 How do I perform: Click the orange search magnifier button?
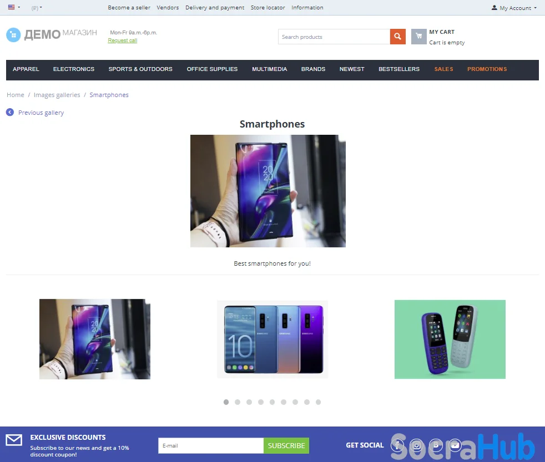[x=397, y=37]
